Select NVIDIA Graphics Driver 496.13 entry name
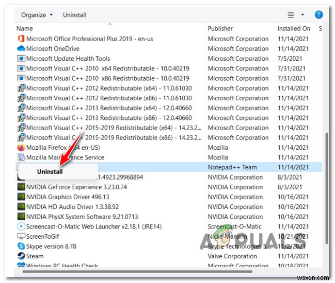The height and width of the screenshot is (283, 335). tap(68, 197)
